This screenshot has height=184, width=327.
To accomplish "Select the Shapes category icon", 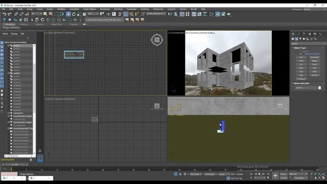I will tap(296, 39).
